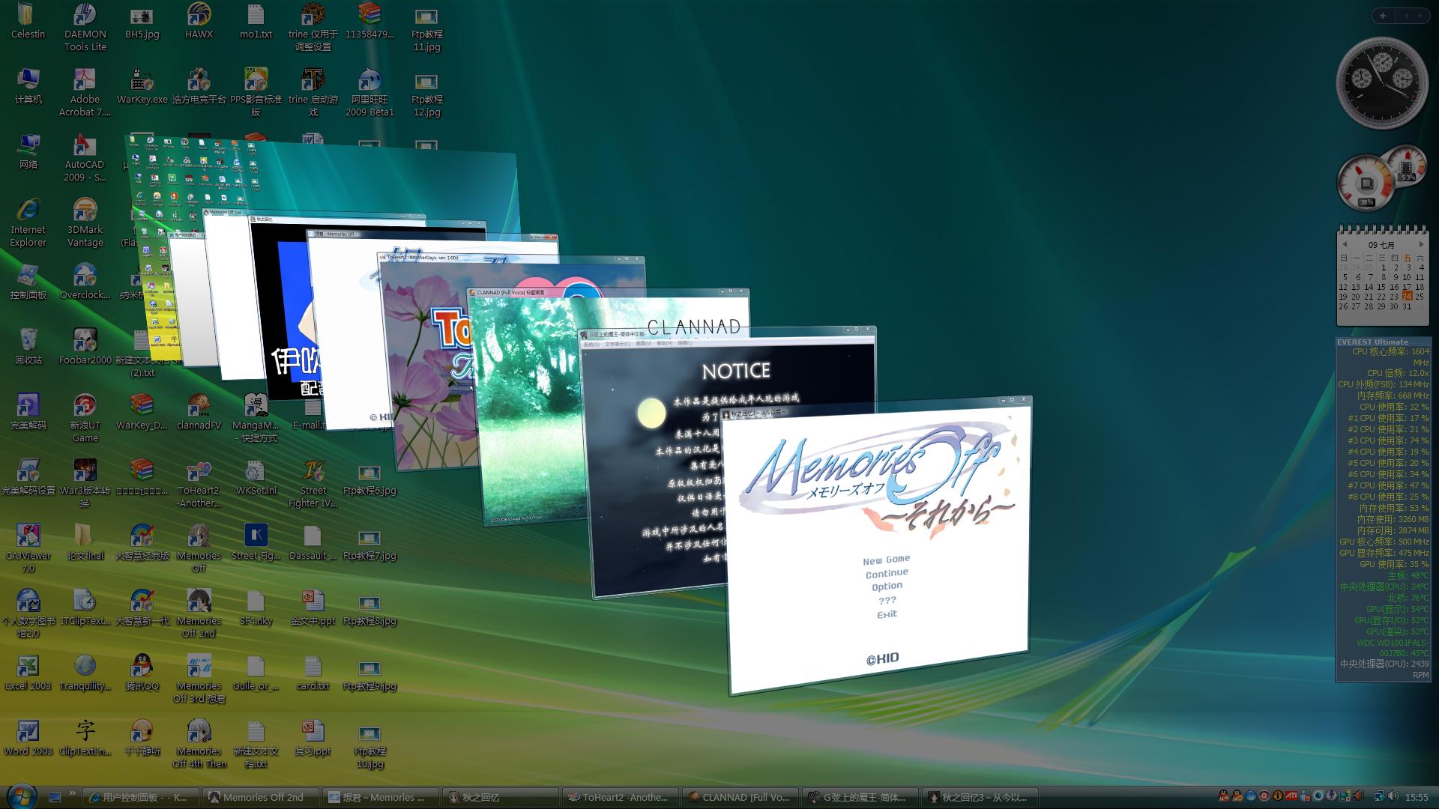Switch to Memories Off 2nd taskbar button
Screen dimensions: 1439x809
coord(262,798)
